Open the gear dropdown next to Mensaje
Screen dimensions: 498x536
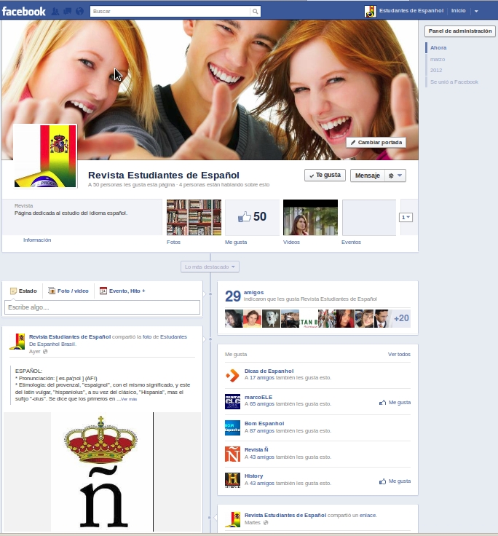[x=395, y=176]
